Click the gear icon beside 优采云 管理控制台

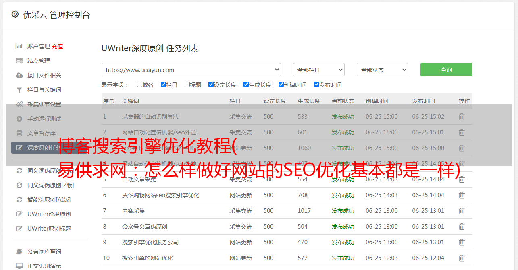coord(15,14)
